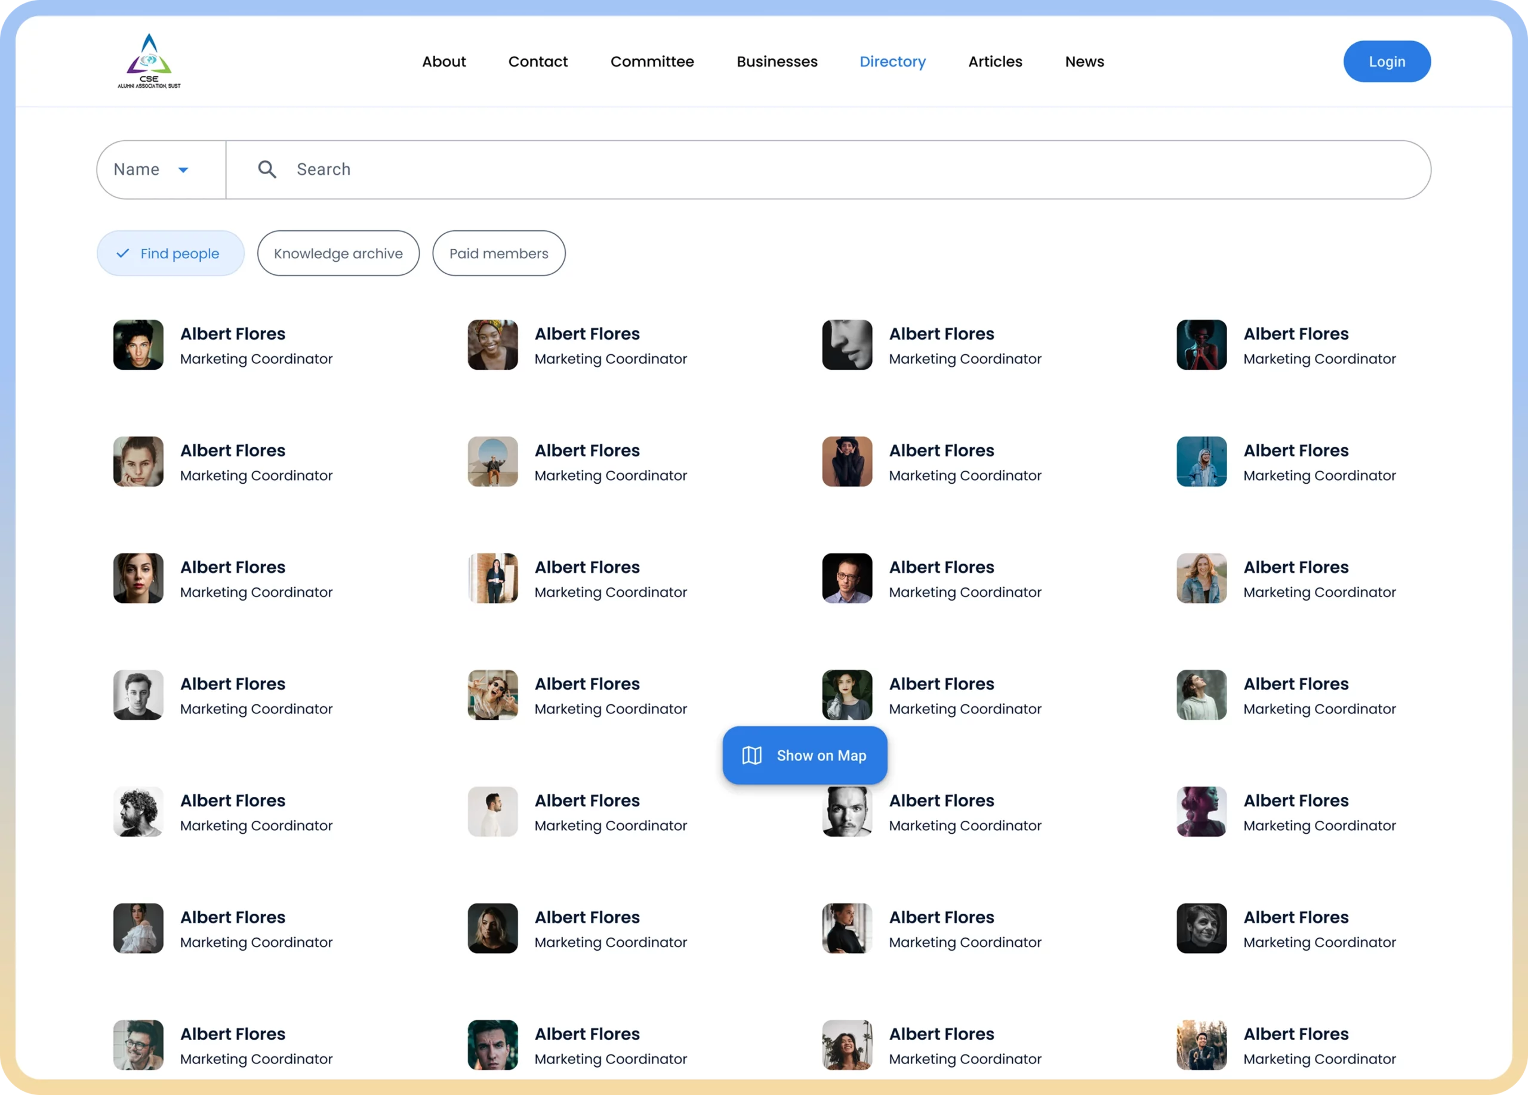Click the checkmark icon in Find people chip
Image resolution: width=1528 pixels, height=1095 pixels.
pos(122,253)
